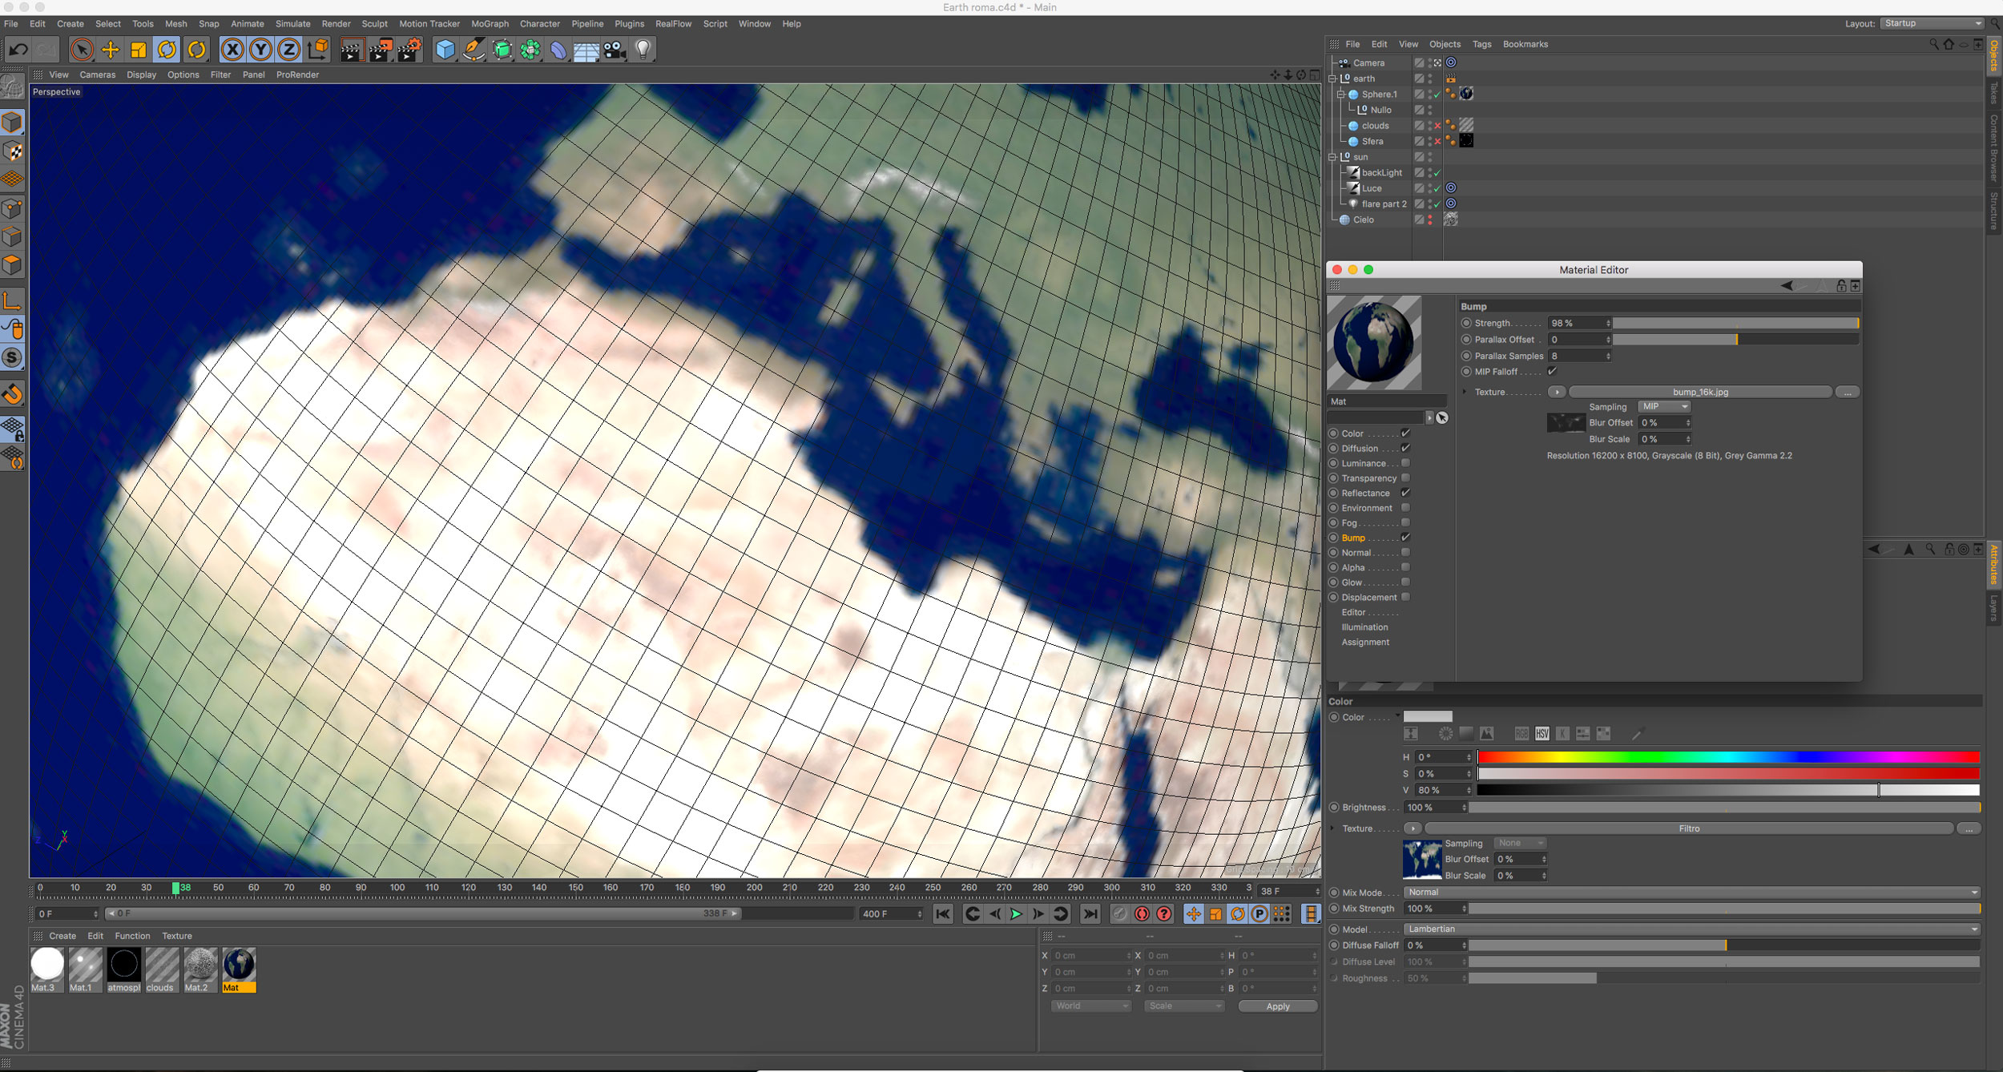Open the Sculpt menu

[374, 24]
